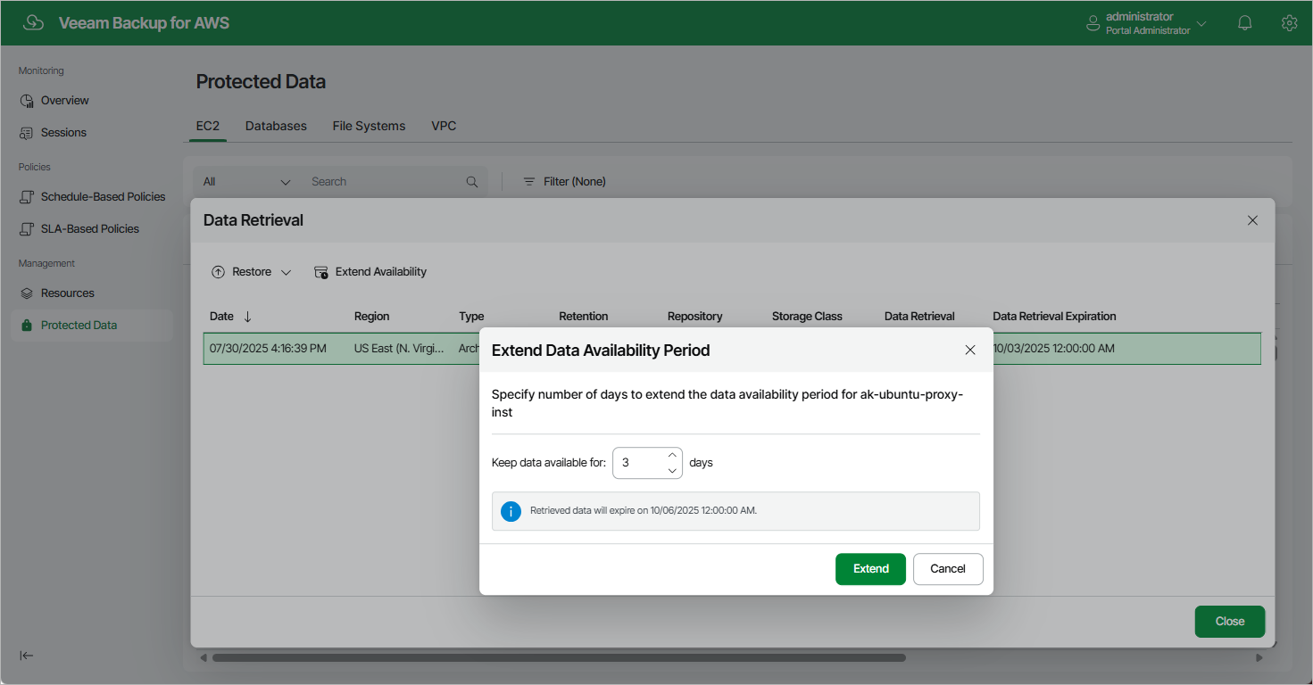Open SLA-Based Policies

tap(90, 229)
